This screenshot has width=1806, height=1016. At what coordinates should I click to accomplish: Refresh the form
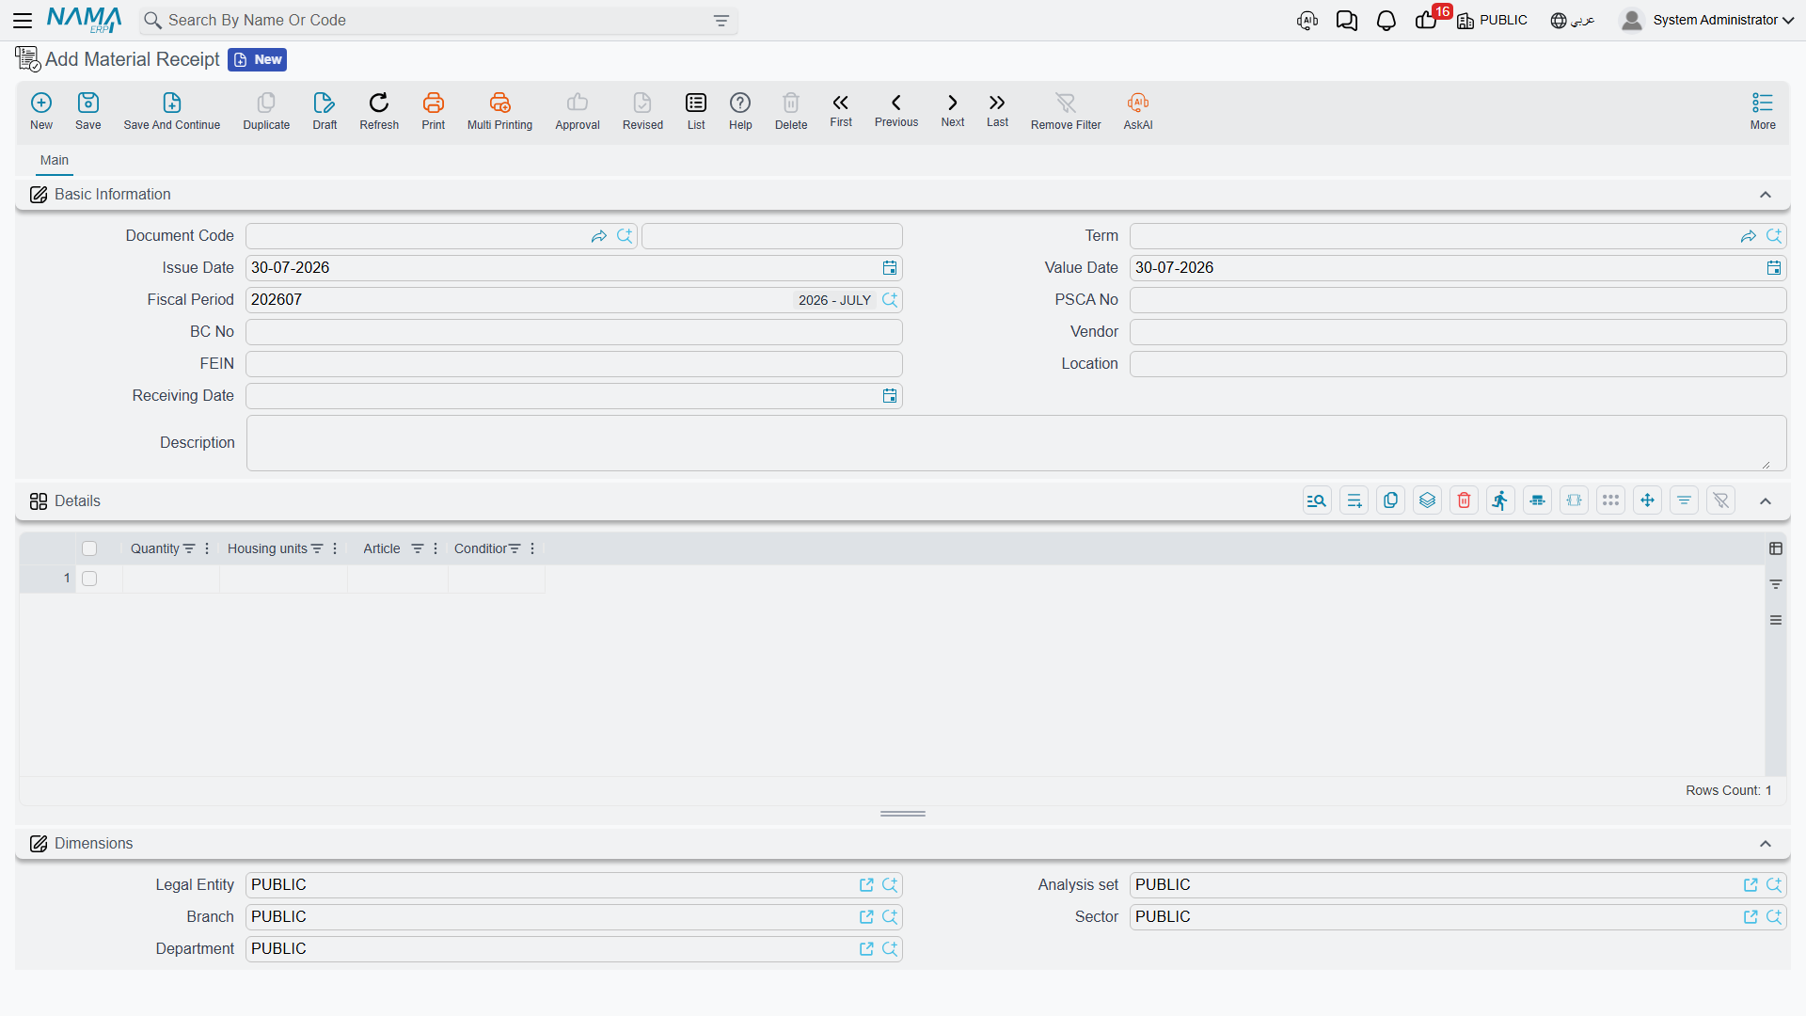pos(379,111)
